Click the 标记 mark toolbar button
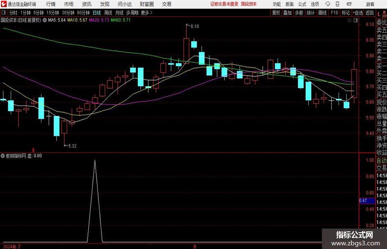 346,13
